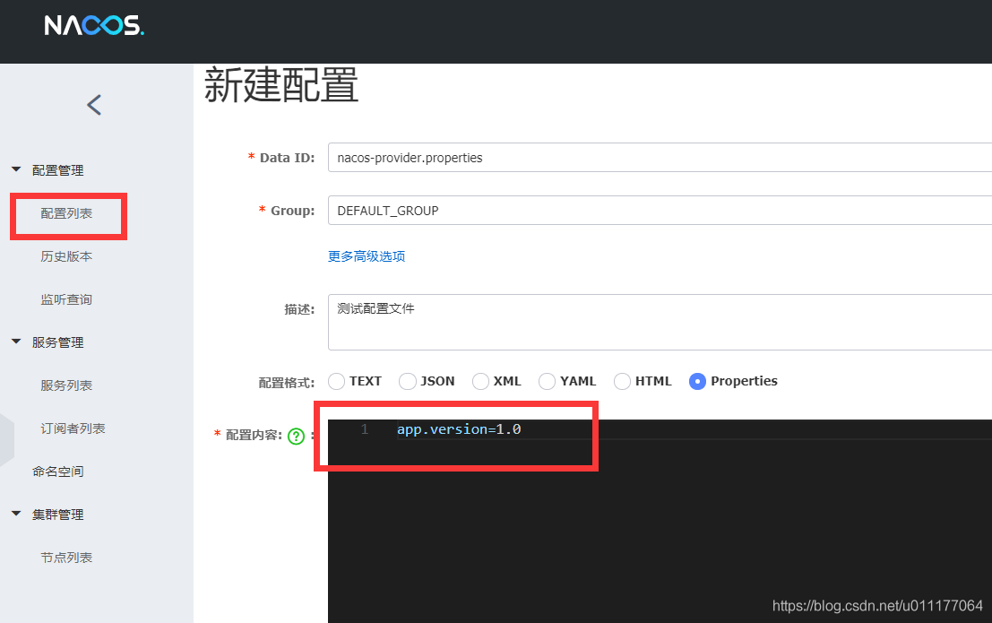Click the NACOS logo
The height and width of the screenshot is (623, 992).
93,25
